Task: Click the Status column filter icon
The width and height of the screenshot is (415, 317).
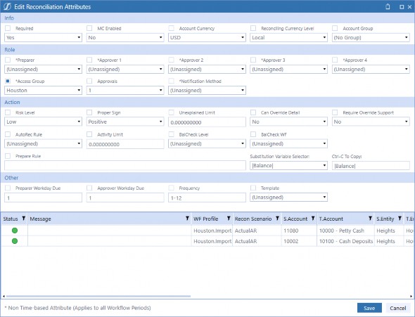Action: 23,219
